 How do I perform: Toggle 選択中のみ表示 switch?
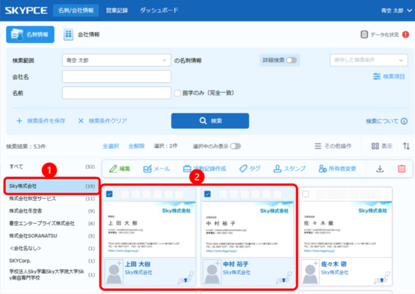pos(235,146)
